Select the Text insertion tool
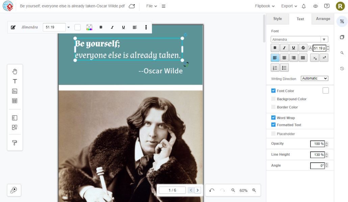The image size is (348, 202). coord(15,81)
